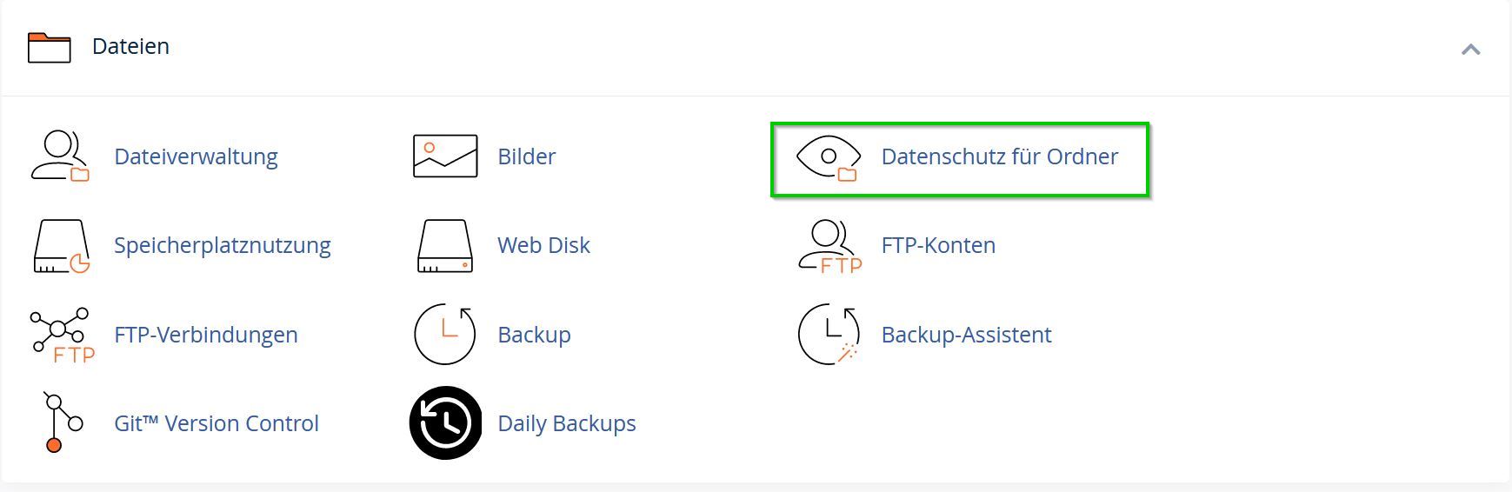1512x492 pixels.
Task: Go to the Backup-Assistent link
Action: tap(966, 335)
